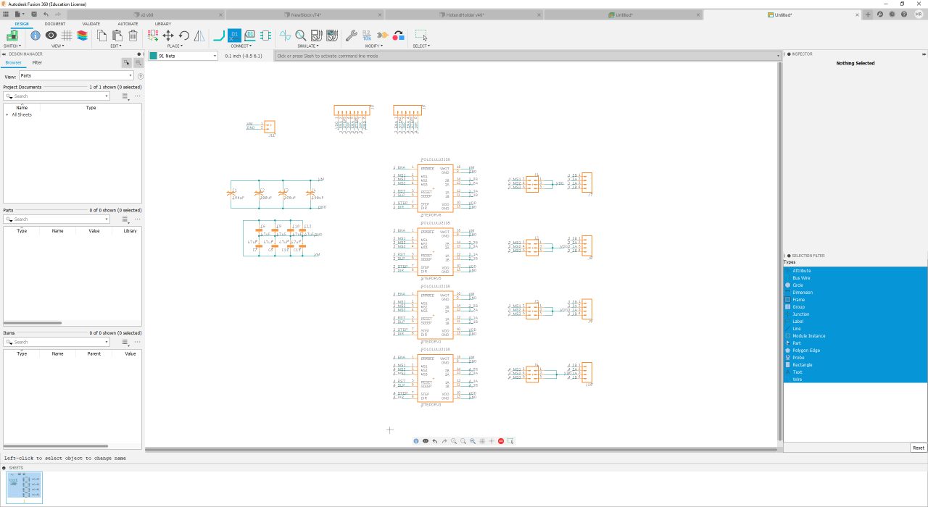
Task: Click the Switch to PCB document icon
Action: coord(12,35)
